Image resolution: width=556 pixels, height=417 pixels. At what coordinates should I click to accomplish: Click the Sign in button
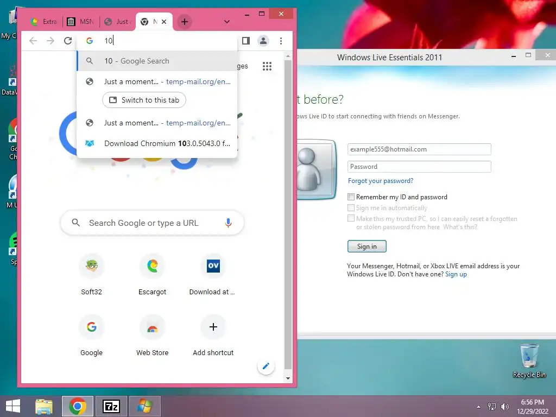point(367,247)
